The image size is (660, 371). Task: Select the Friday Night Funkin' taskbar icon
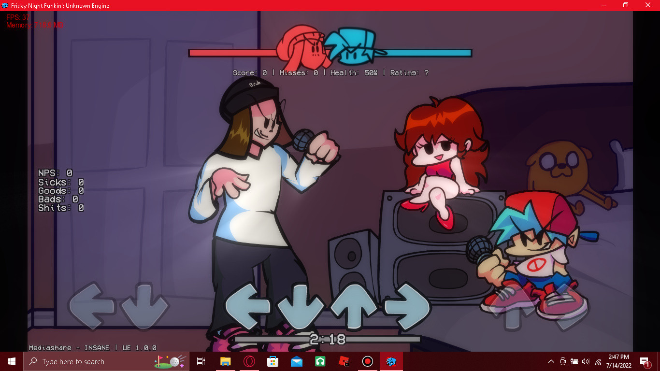click(x=391, y=361)
